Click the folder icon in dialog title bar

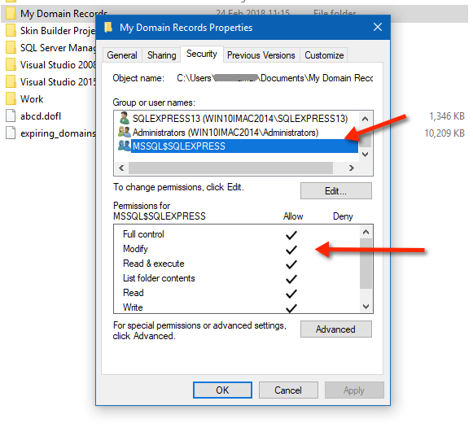click(x=108, y=27)
